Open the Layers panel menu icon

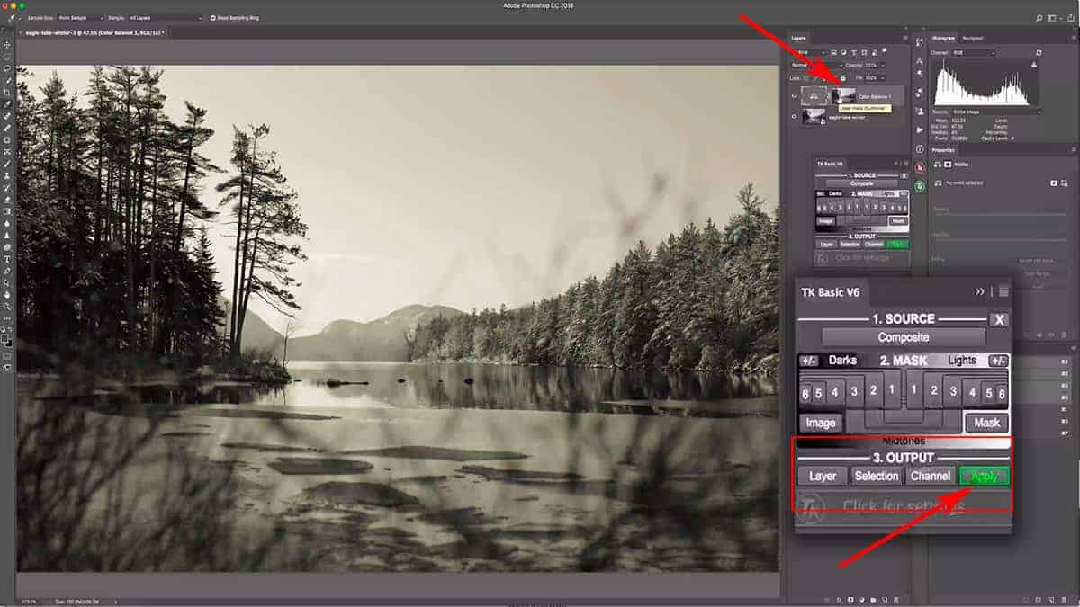pos(905,38)
